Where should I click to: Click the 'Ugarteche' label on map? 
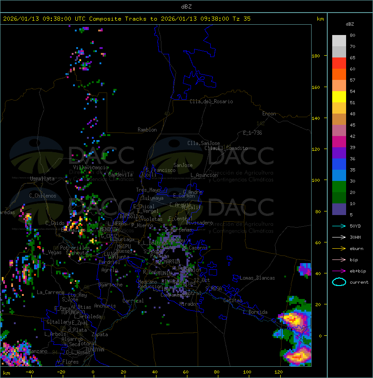pos(111,285)
